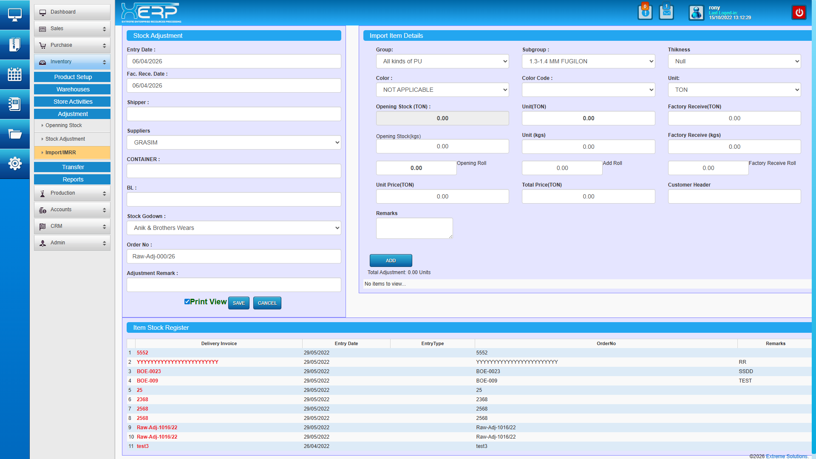Click the alert notification icon with badge
This screenshot has width=816, height=459.
(645, 12)
